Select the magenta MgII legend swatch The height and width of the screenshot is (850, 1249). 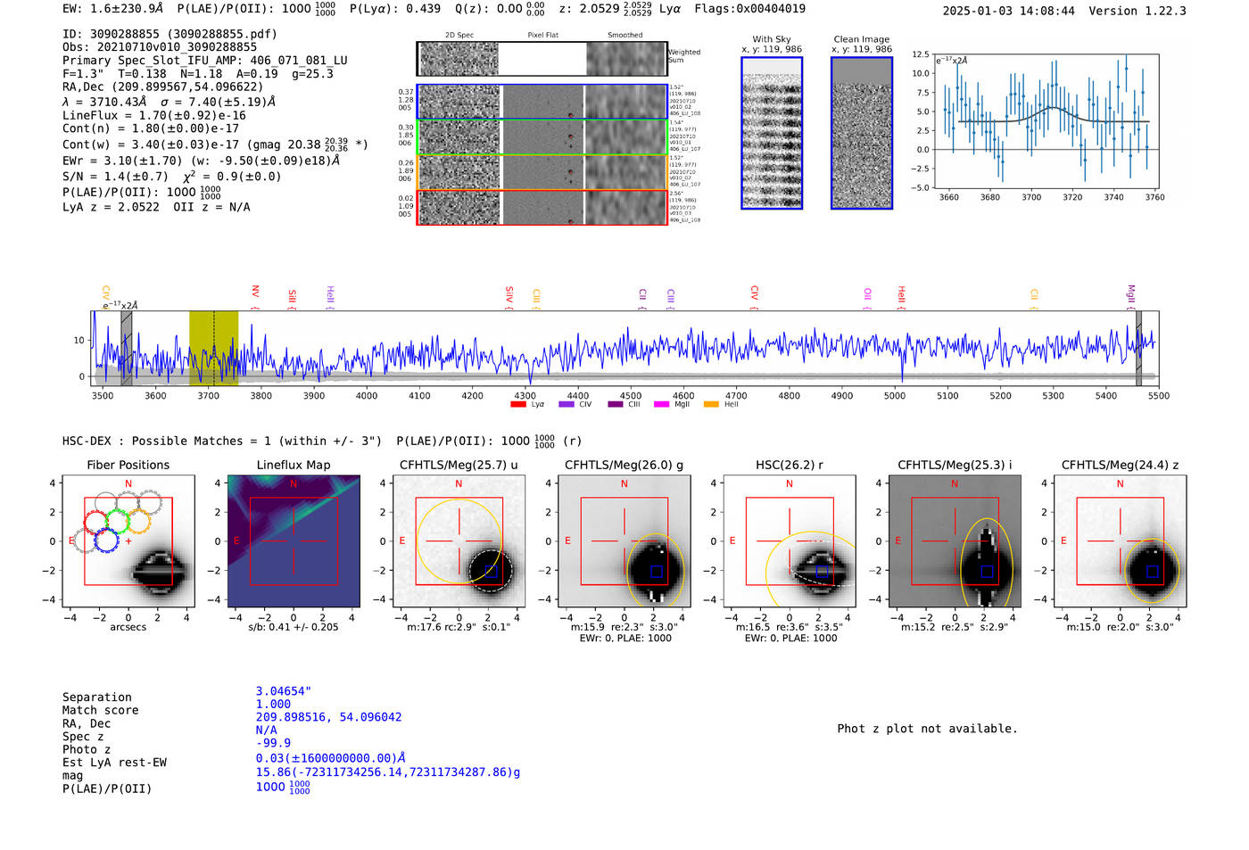point(661,405)
